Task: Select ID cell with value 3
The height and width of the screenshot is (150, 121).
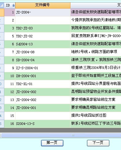Action: click(x=10, y=28)
